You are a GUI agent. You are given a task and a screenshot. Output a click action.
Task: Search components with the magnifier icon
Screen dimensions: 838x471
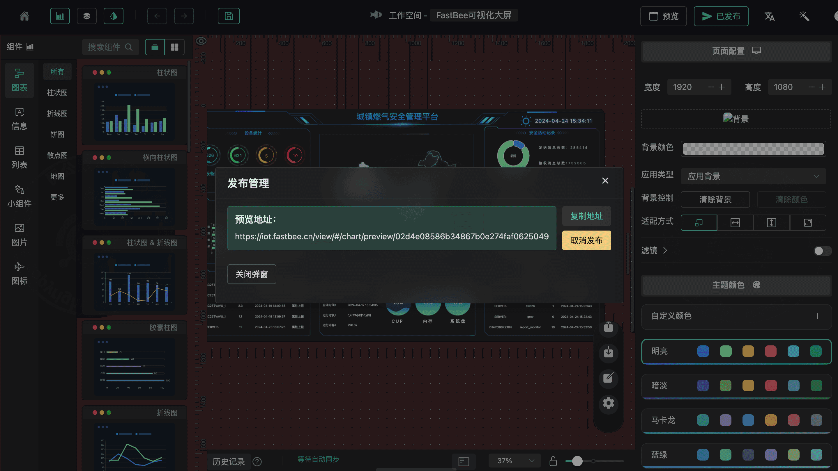pos(129,47)
